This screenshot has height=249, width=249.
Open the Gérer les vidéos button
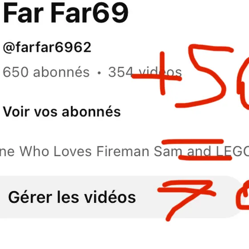[x=120, y=197]
